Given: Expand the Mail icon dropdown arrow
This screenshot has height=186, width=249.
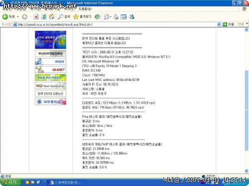Looking at the screenshot, I should [x=111, y=17].
